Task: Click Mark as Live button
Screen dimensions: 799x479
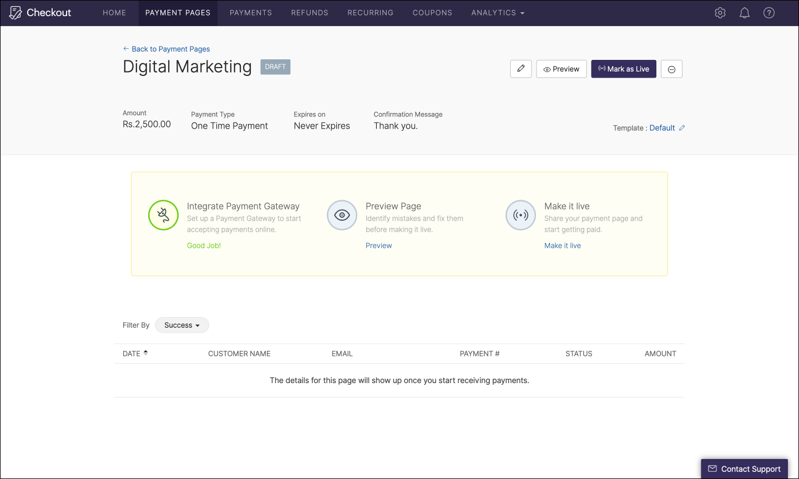Action: click(624, 69)
